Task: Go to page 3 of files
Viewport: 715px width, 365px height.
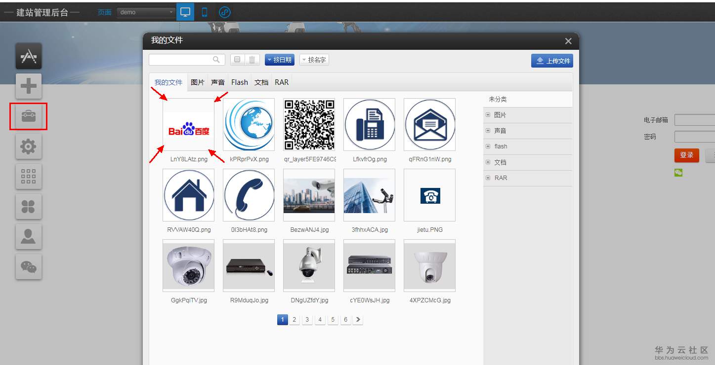Action: pyautogui.click(x=307, y=320)
